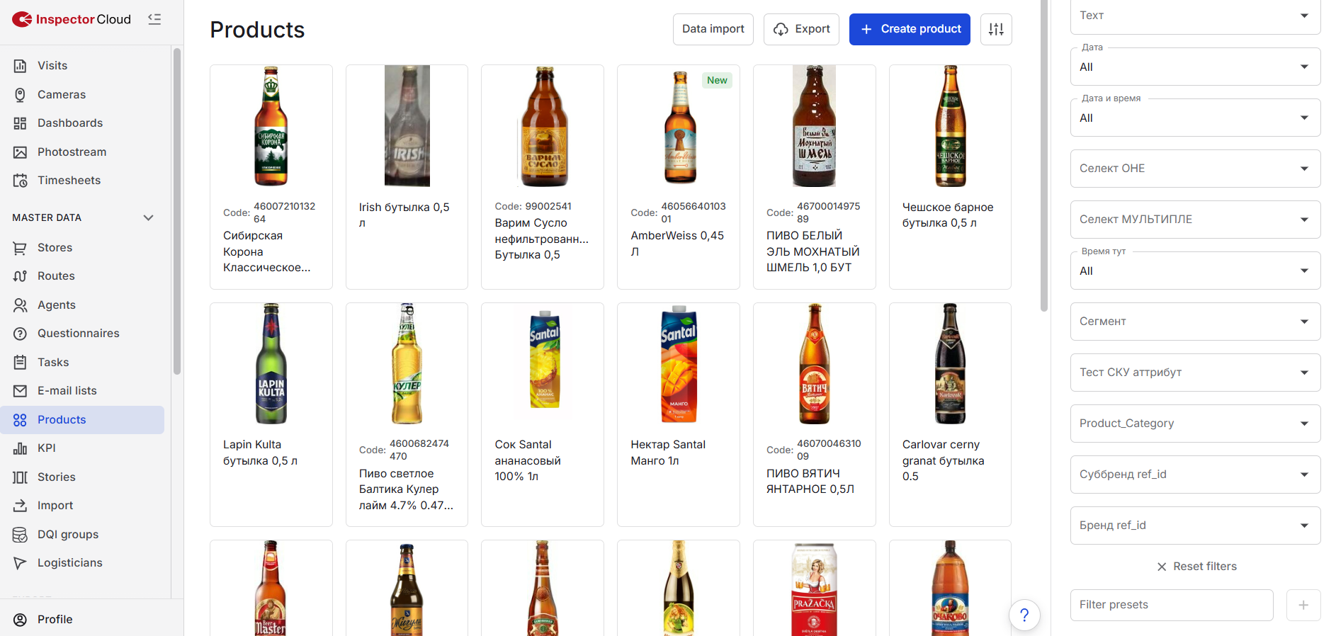Viewport: 1336px width, 636px height.
Task: Click the Inspector Cloud logo
Action: tap(72, 19)
